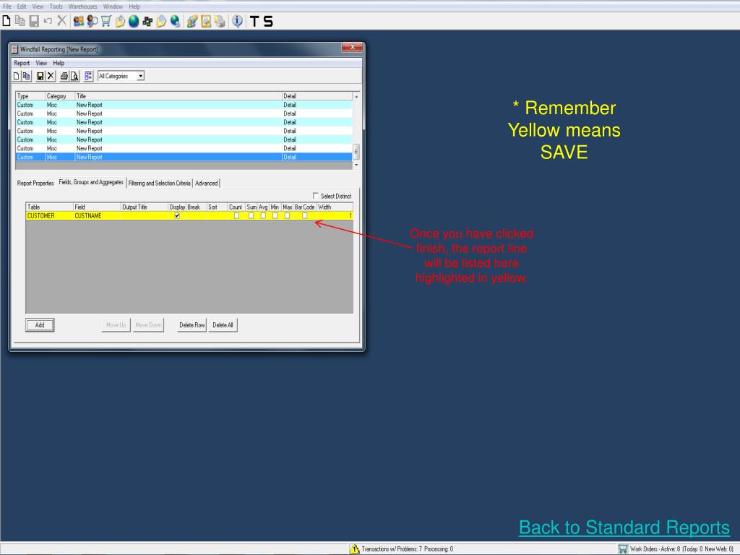
Task: Click the bold T toolbar icon
Action: click(254, 21)
